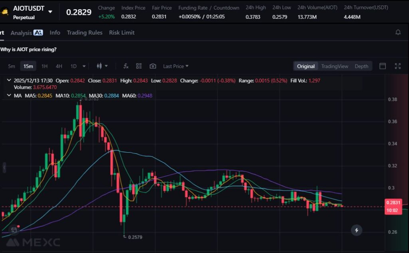
Task: Open the AIOTUSDT pair selector dropdown
Action: [x=50, y=12]
